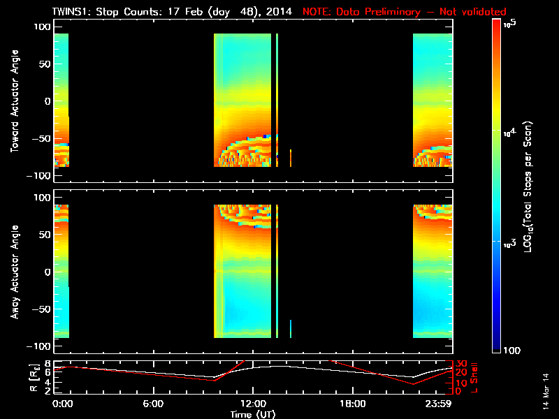Click the red "30" L Shell tick

pos(461,364)
